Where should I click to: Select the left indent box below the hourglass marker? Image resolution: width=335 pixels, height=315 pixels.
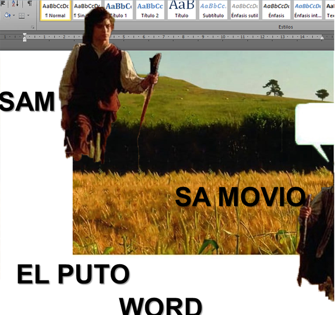point(25,40)
